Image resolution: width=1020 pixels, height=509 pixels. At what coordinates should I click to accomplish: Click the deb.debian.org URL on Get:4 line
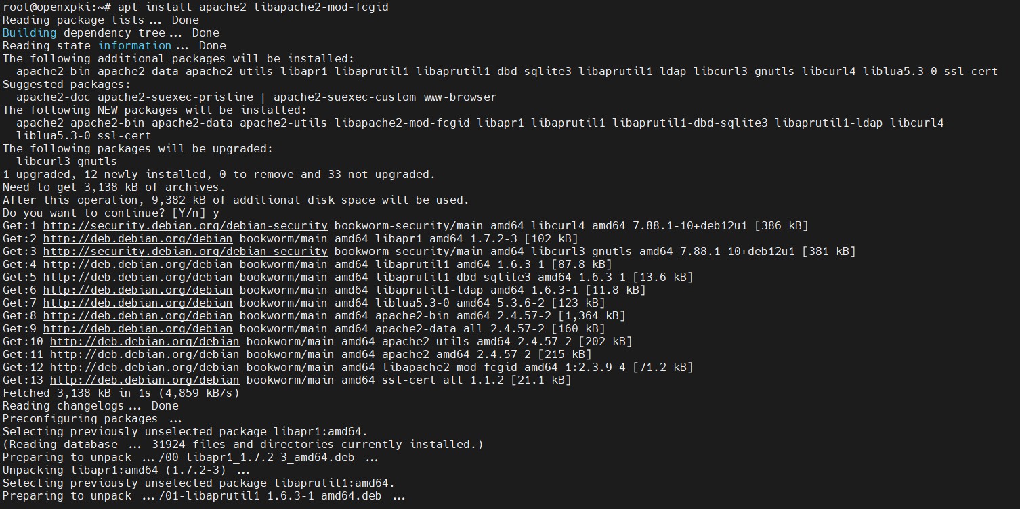coord(137,264)
